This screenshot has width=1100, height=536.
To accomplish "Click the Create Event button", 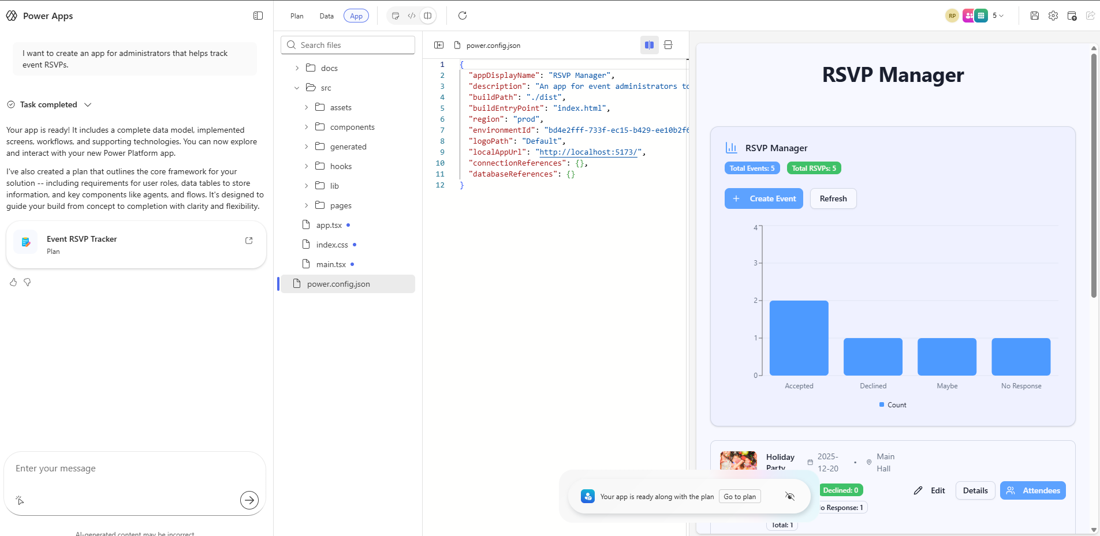I will pos(763,198).
